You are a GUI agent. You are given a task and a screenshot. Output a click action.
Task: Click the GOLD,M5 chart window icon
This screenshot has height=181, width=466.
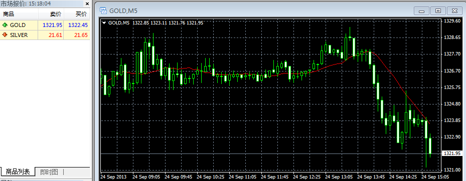(103, 11)
